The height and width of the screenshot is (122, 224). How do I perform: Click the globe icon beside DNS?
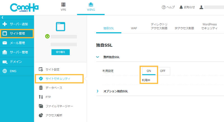pos(5,71)
